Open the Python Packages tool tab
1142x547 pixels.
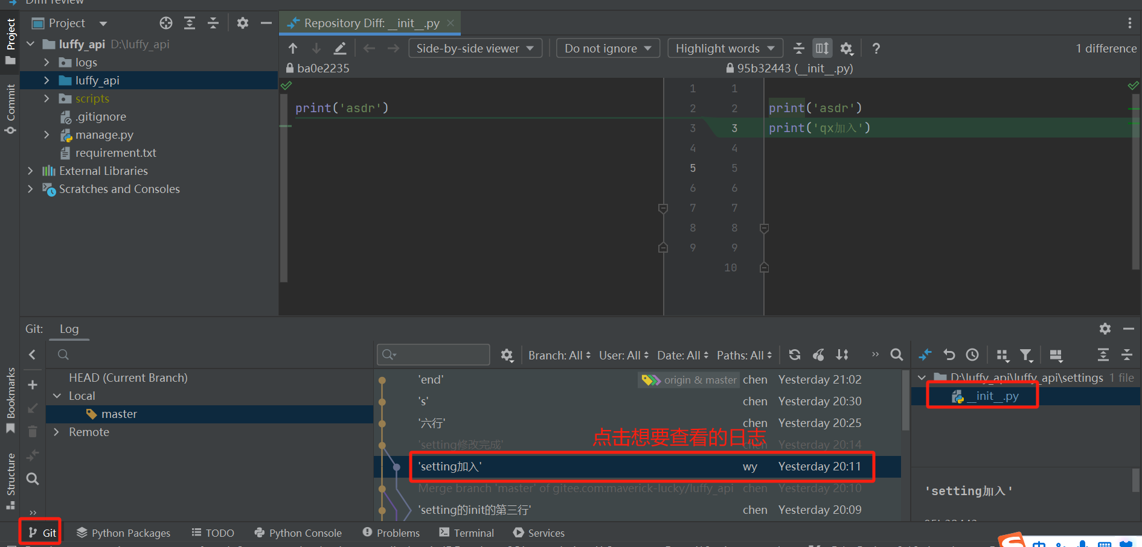[124, 533]
